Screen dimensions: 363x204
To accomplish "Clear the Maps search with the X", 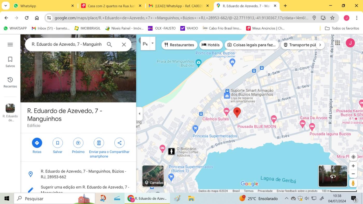I will (x=124, y=45).
